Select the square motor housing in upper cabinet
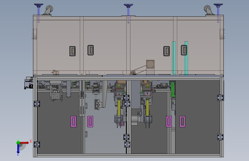This screenshot has width=249, height=161. (x=150, y=64)
